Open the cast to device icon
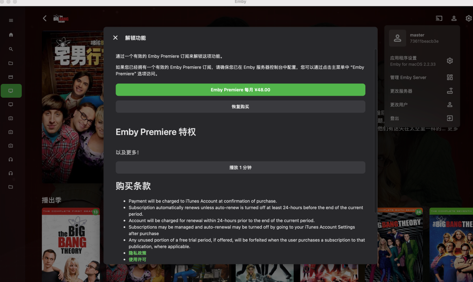 439,18
